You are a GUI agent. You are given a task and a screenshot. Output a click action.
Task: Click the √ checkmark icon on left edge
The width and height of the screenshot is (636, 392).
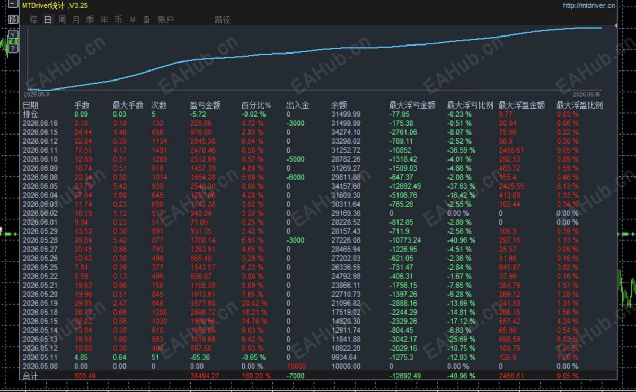pos(13,35)
